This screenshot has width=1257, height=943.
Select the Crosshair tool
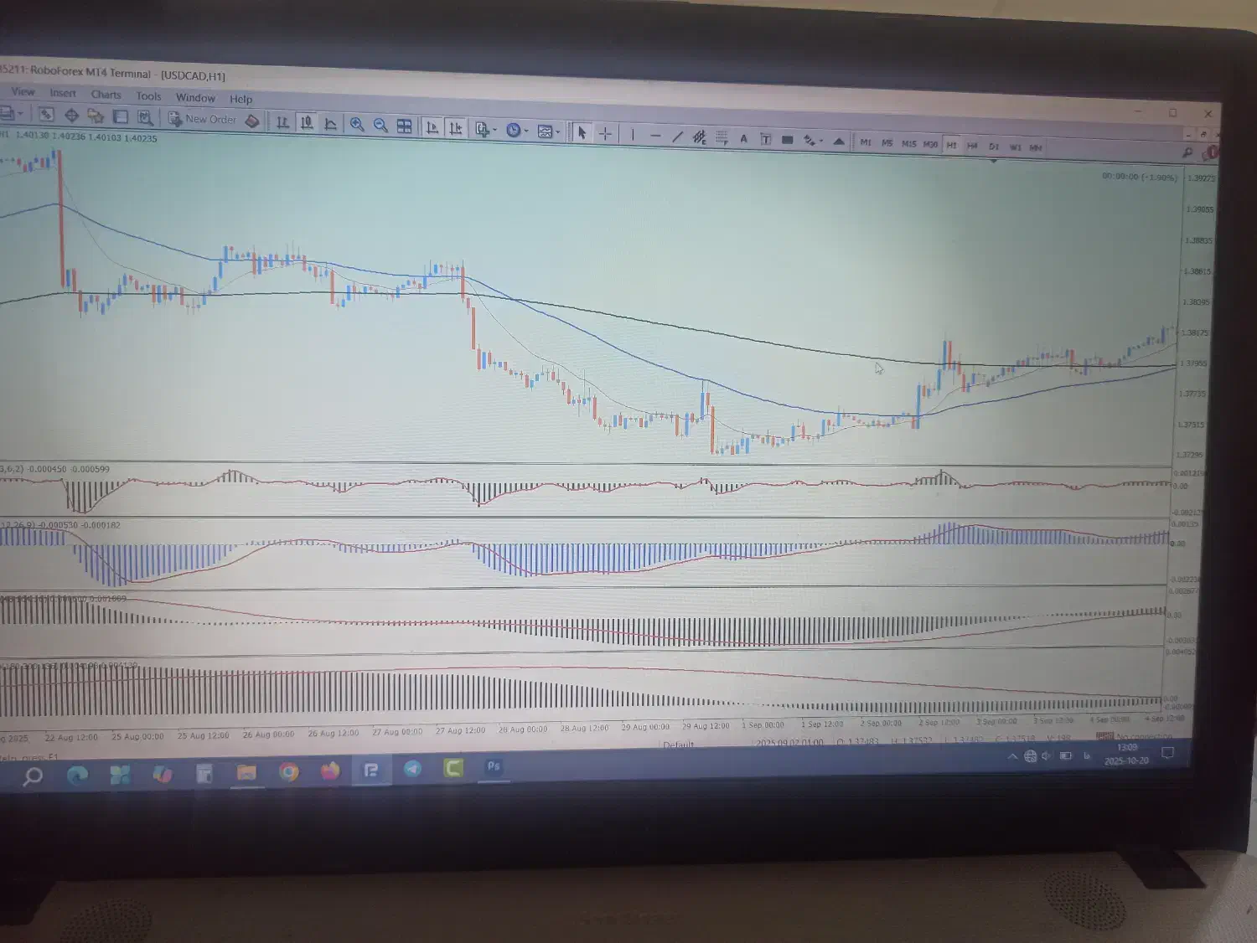605,133
